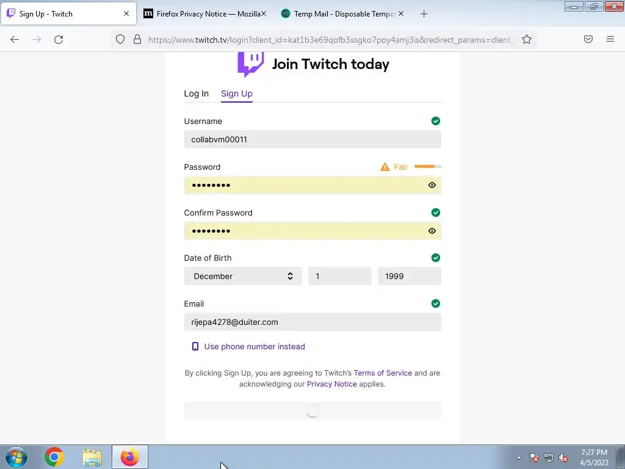Click the confirm password green checkmark
The width and height of the screenshot is (625, 469).
pyautogui.click(x=436, y=213)
